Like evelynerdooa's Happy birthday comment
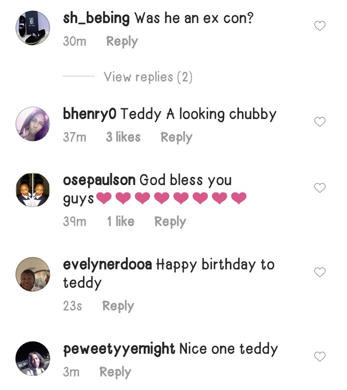 (x=320, y=272)
